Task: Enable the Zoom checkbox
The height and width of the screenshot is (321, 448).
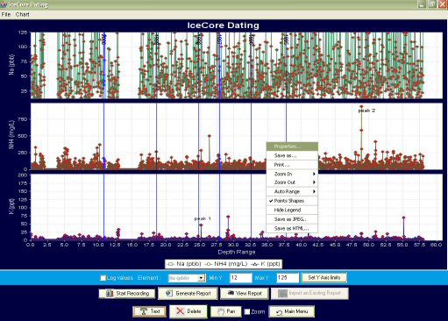Action: 247,311
